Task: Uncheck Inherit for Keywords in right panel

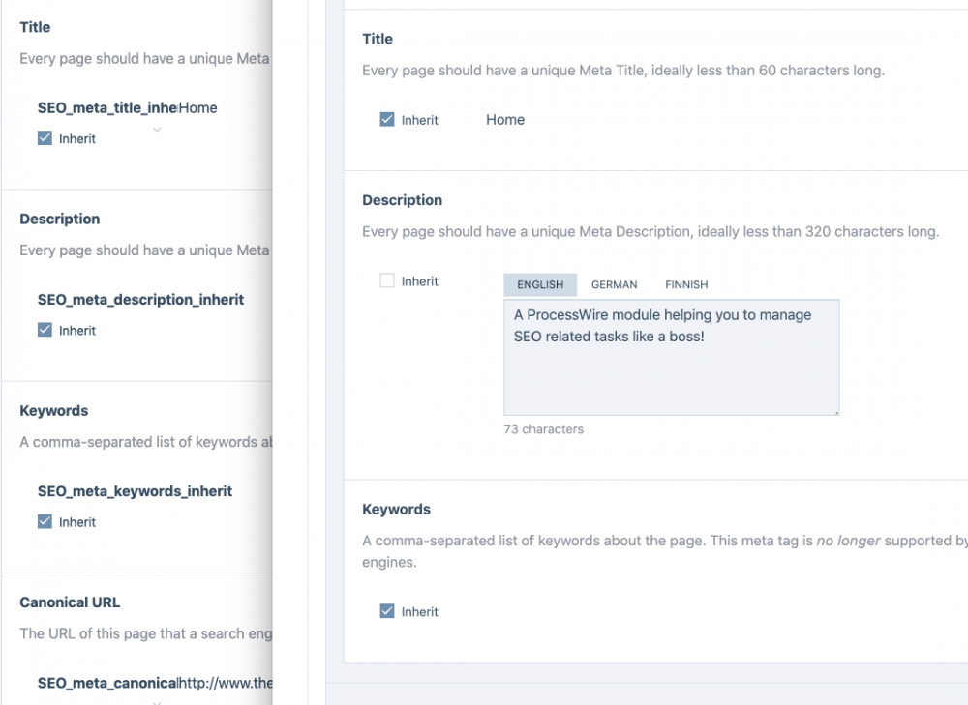Action: click(386, 611)
